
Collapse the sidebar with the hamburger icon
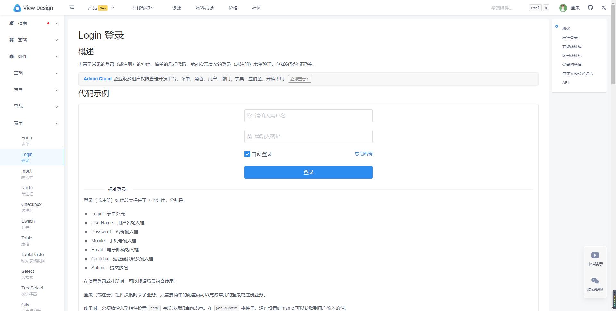(x=72, y=8)
